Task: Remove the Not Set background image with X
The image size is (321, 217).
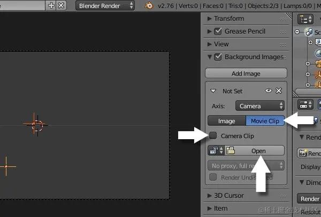Action: coord(279,91)
